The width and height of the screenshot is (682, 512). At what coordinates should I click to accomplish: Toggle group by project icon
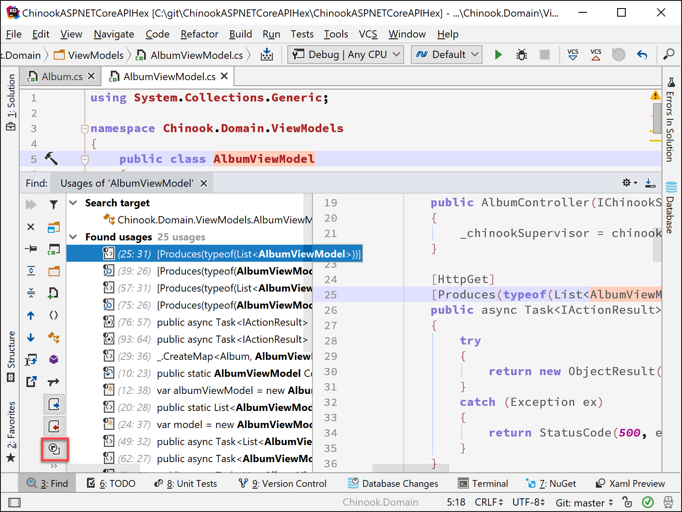point(54,227)
